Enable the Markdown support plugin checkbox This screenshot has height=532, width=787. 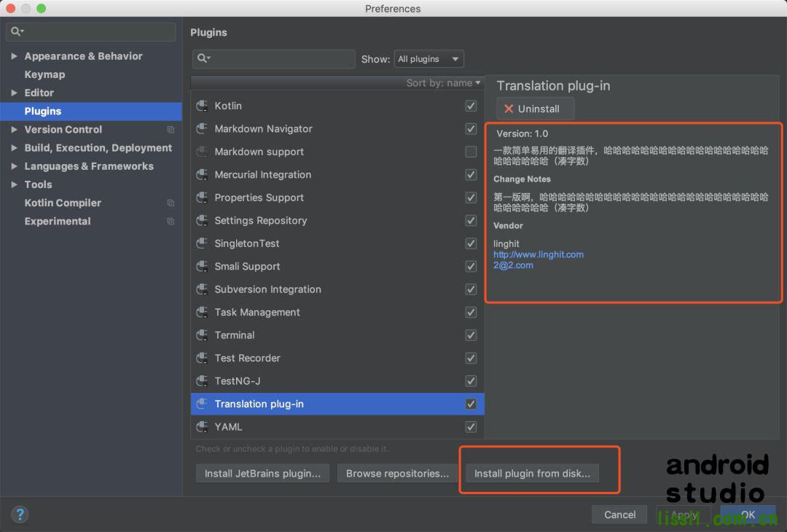tap(471, 152)
